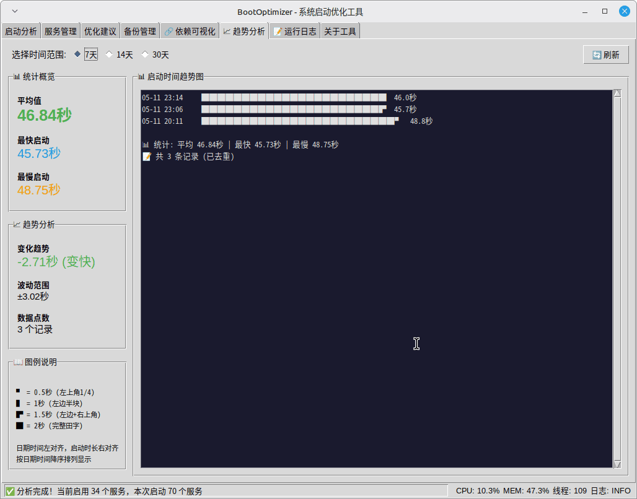Click the line chart icon beside 趋势分析 panel
637x499 pixels.
17,224
